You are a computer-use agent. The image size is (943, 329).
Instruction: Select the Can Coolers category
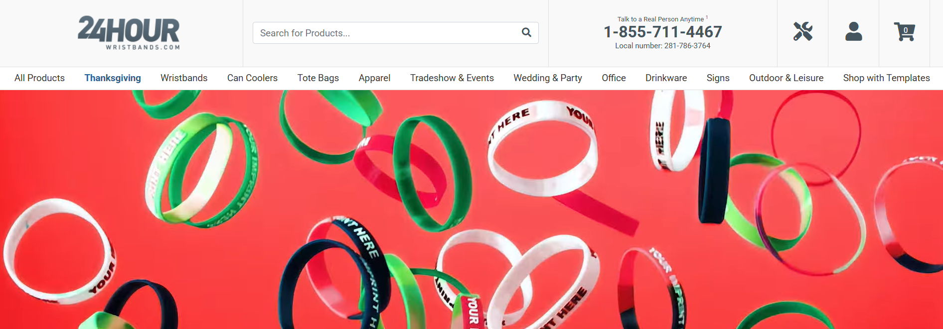click(x=252, y=78)
